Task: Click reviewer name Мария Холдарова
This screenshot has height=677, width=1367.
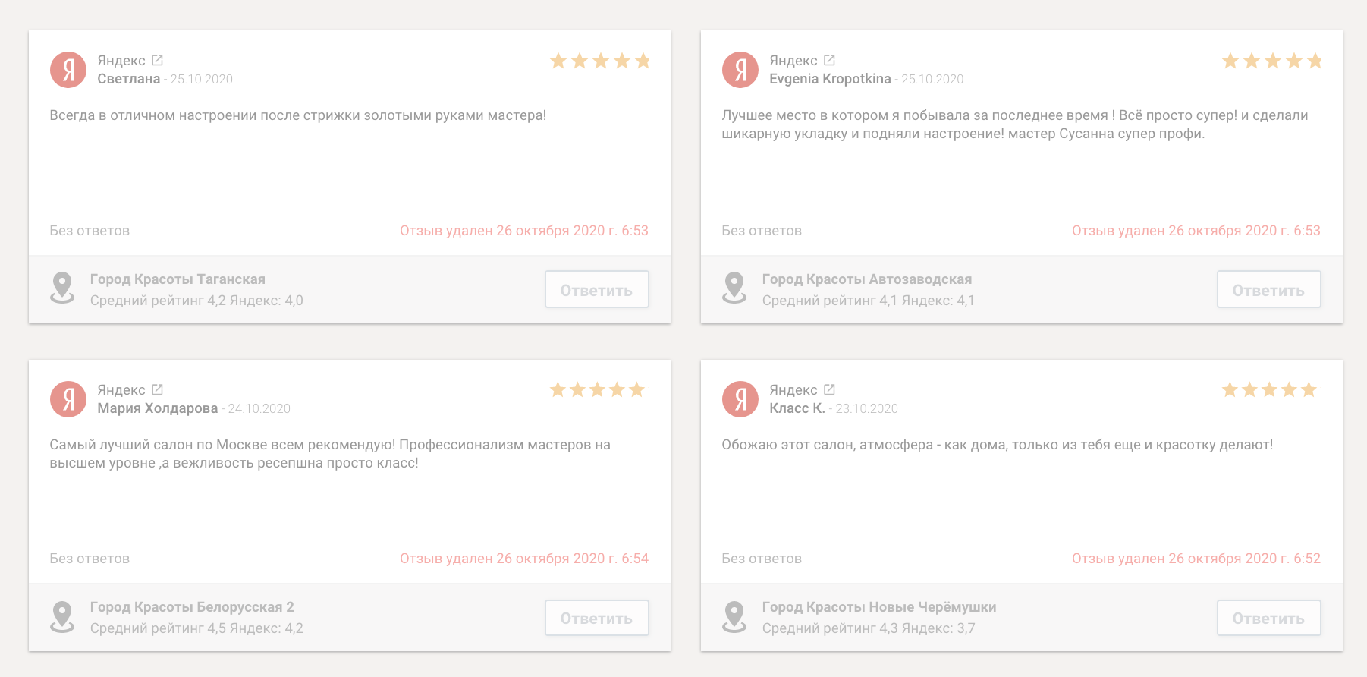Action: (x=158, y=408)
